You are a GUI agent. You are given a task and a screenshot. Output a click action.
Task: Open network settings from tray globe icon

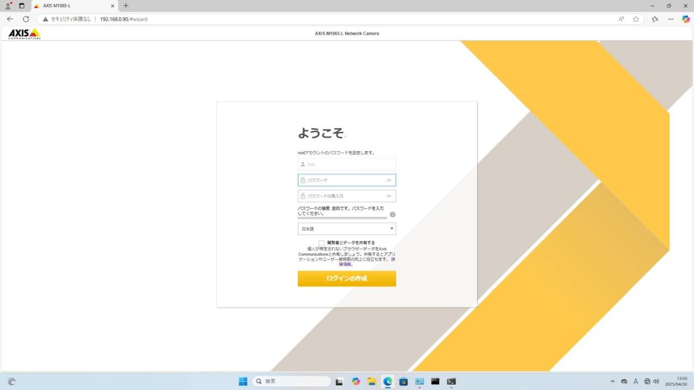click(647, 381)
